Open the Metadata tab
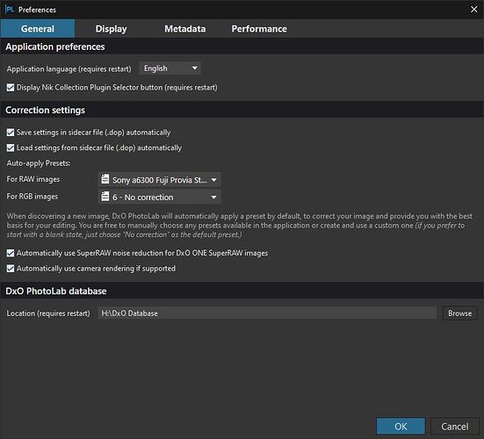This screenshot has width=484, height=439. point(184,29)
